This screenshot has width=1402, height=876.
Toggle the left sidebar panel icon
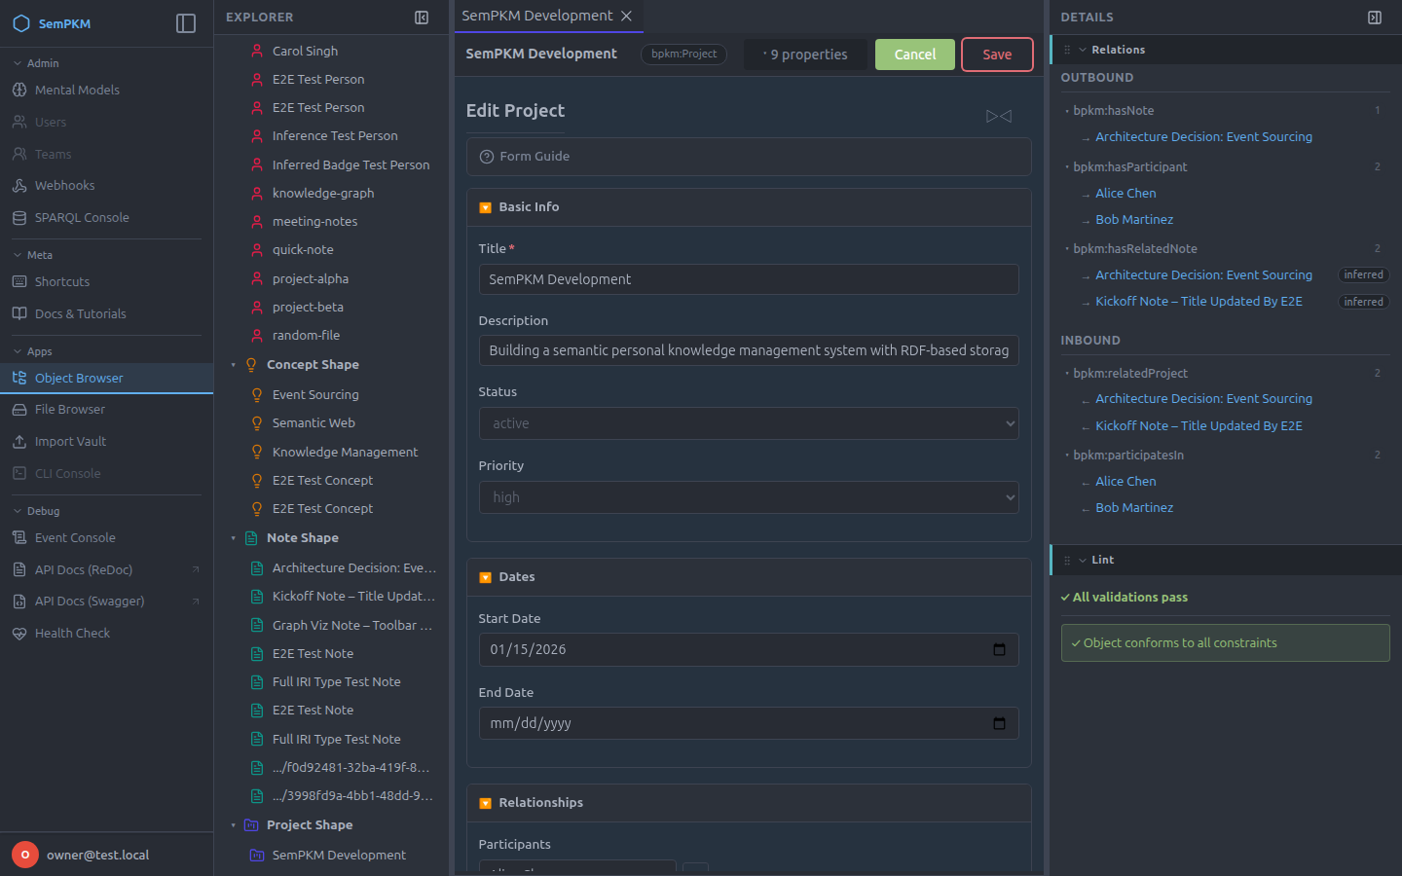tap(186, 23)
